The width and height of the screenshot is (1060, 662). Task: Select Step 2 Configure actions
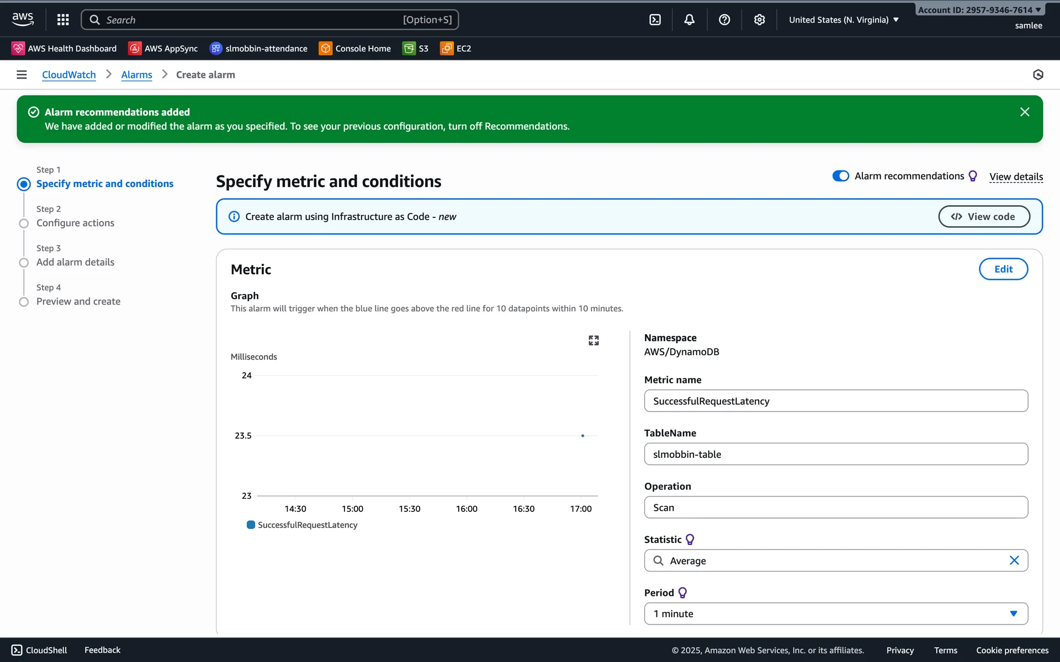[75, 223]
